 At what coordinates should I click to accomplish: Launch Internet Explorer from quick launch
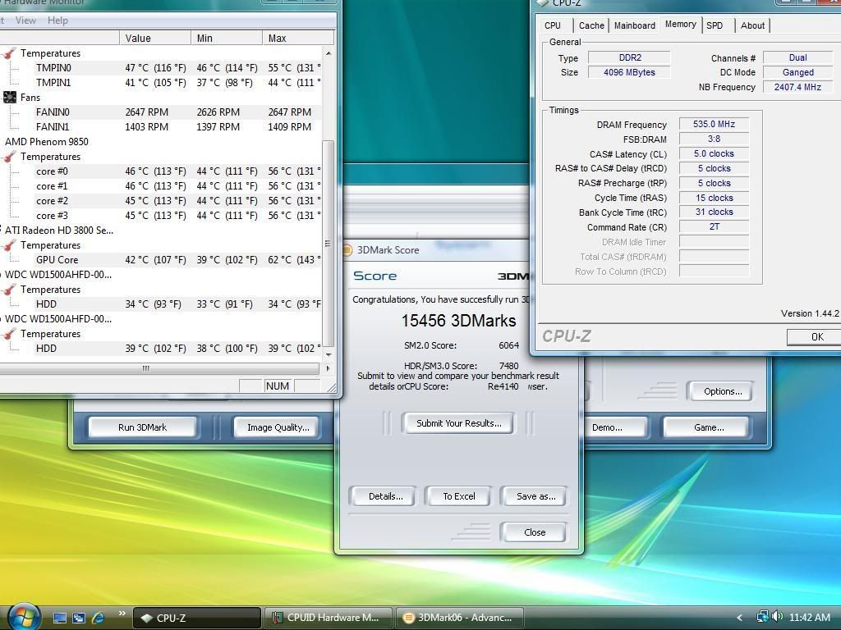(99, 618)
